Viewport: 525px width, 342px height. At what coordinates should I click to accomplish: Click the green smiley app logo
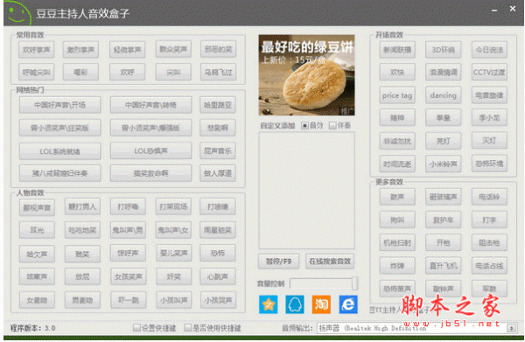(18, 13)
